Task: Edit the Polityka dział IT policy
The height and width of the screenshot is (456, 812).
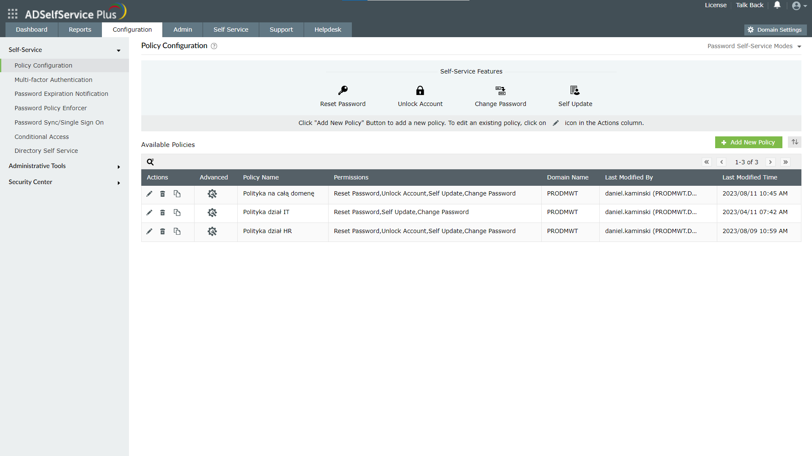Action: coord(149,212)
